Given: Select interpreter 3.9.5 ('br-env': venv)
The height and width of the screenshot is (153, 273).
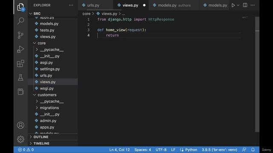Looking at the screenshot, I should 219,150.
